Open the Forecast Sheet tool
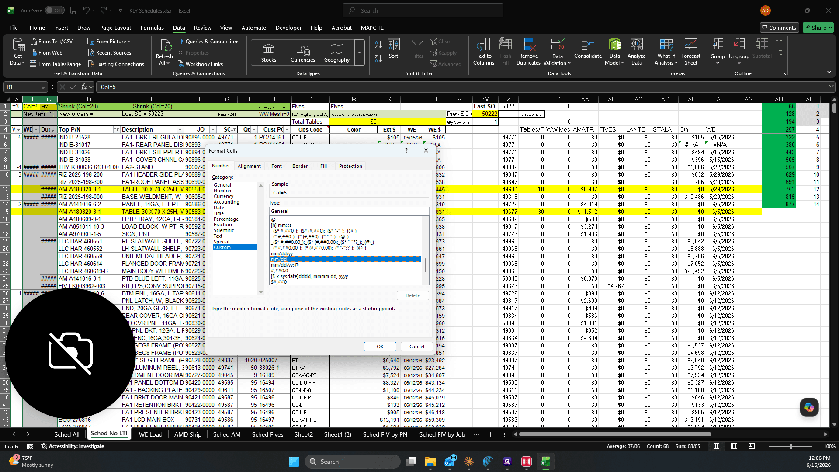 [690, 52]
